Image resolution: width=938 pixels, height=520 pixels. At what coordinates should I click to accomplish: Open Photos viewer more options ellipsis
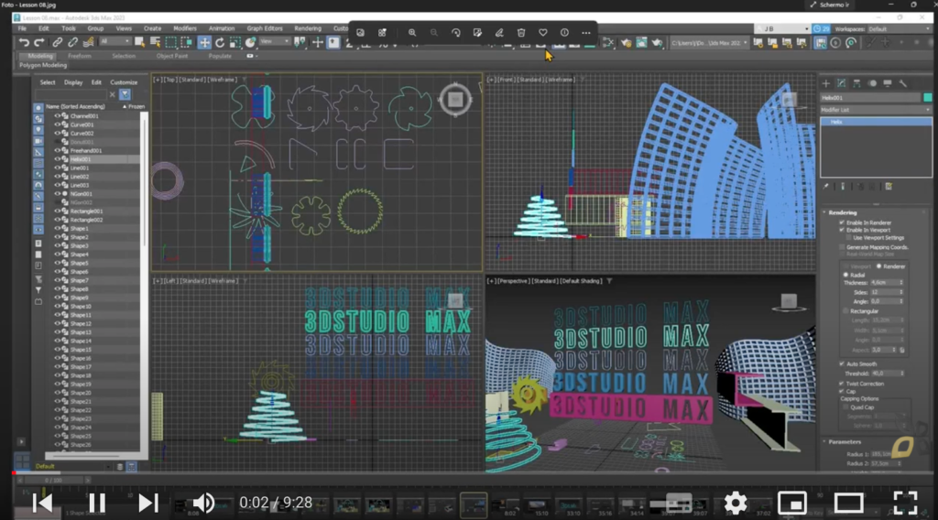[x=586, y=33]
